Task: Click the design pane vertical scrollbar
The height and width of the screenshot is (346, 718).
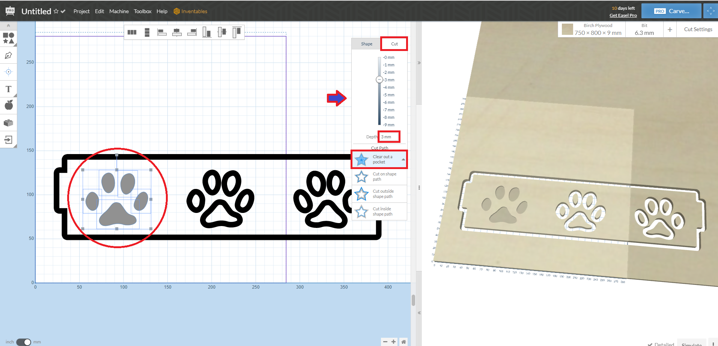Action: pos(413,300)
